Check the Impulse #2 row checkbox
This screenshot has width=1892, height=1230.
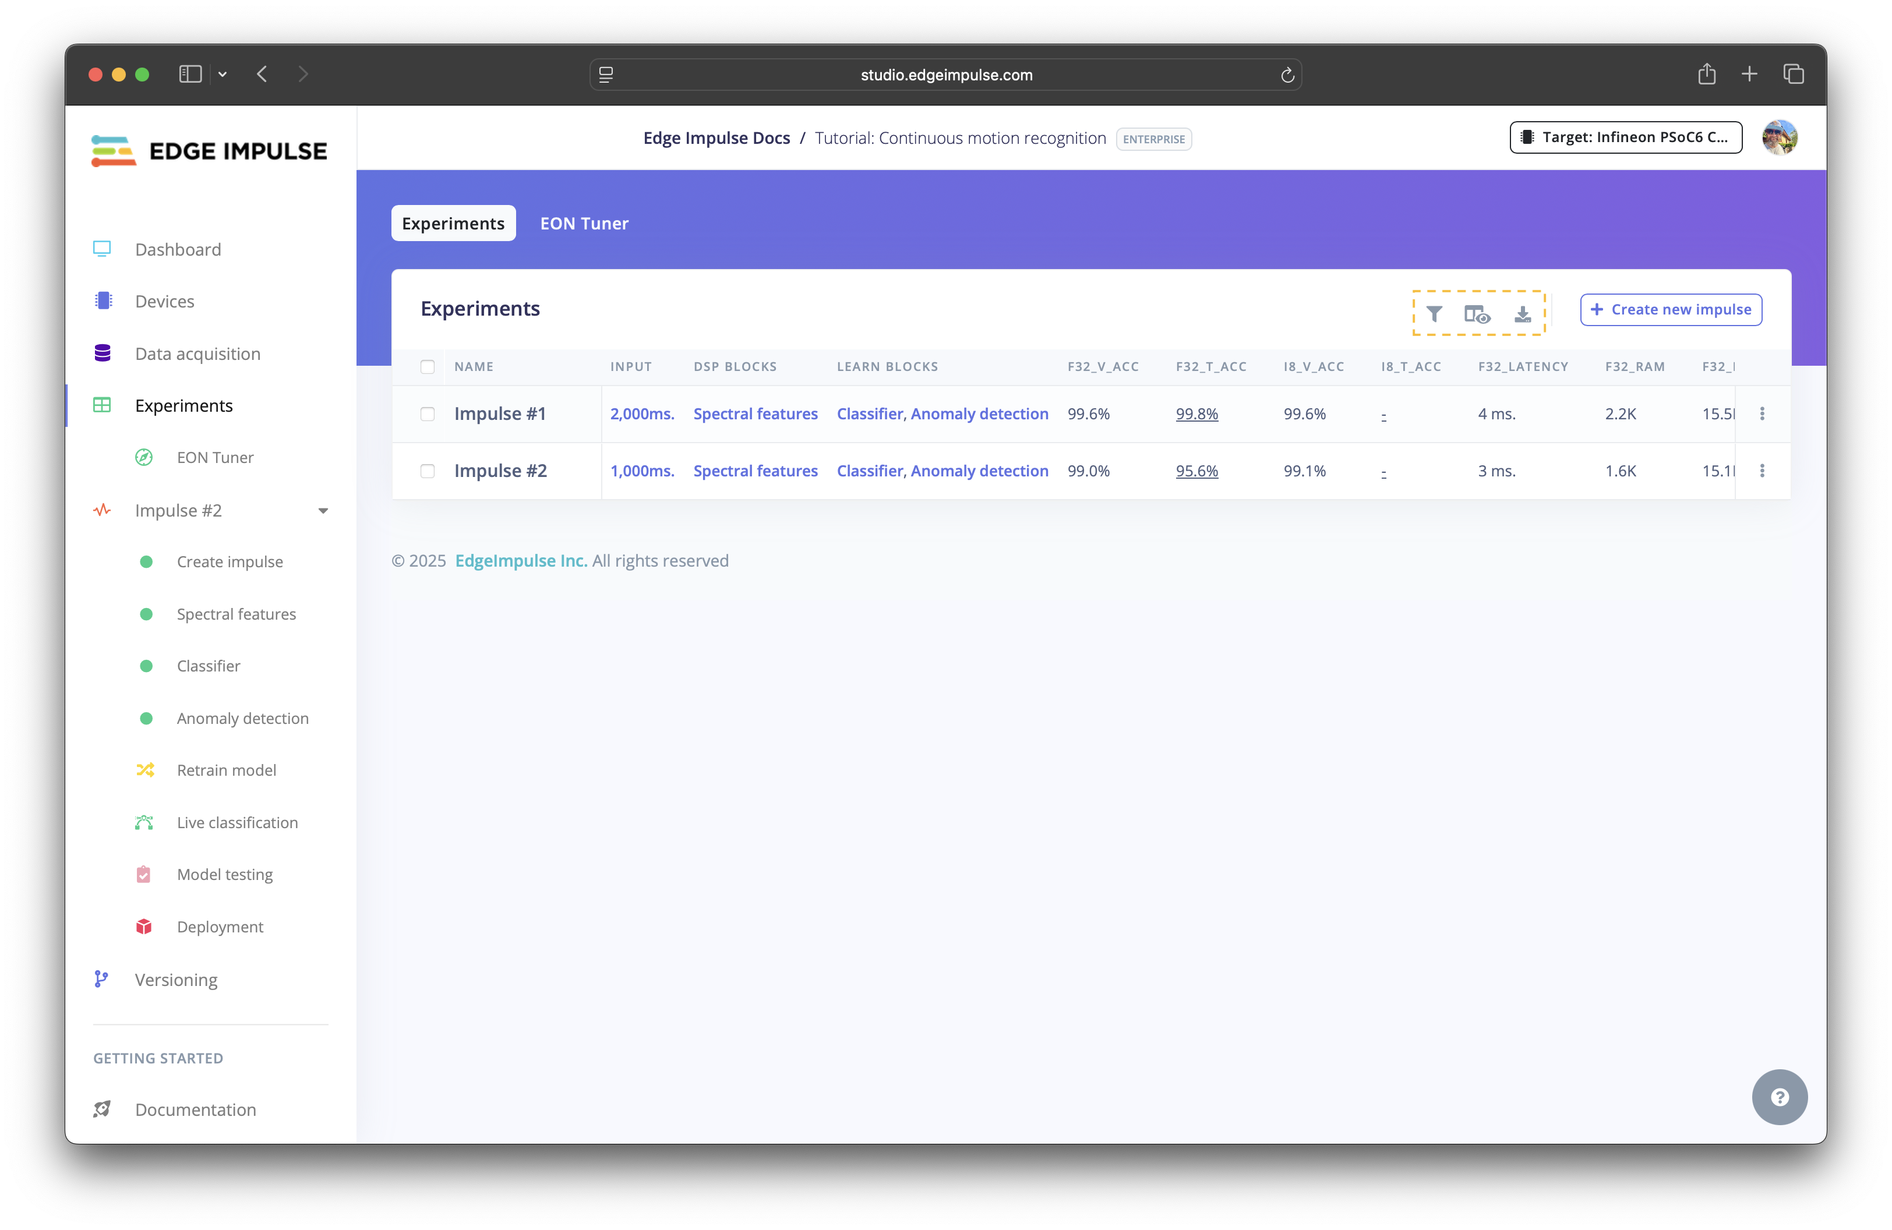(428, 471)
